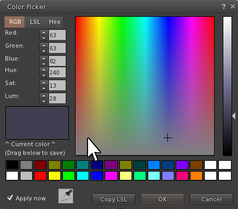
Task: Decrease the Green value with down arrow
Action: (43, 51)
